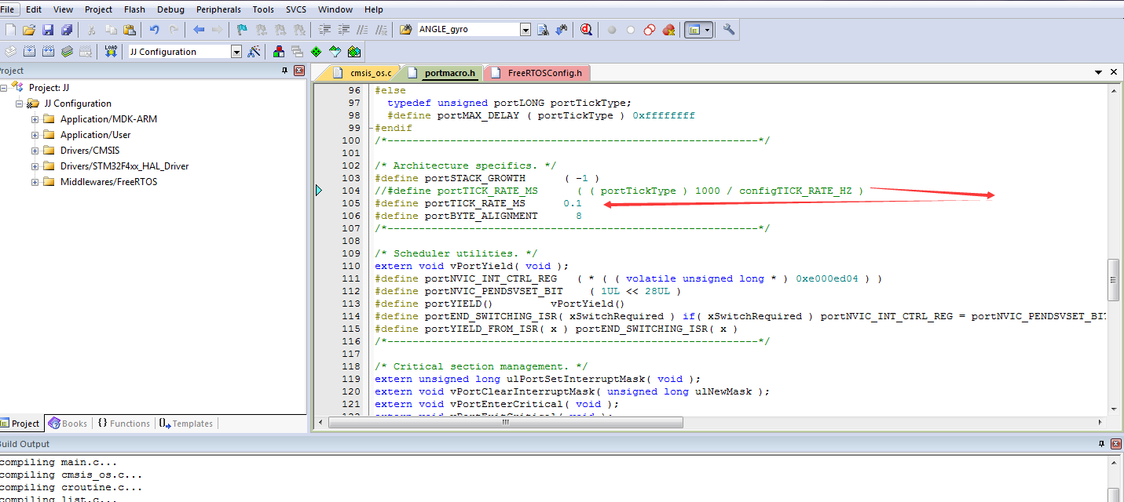Open the Flash menu
1124x502 pixels.
coord(134,9)
